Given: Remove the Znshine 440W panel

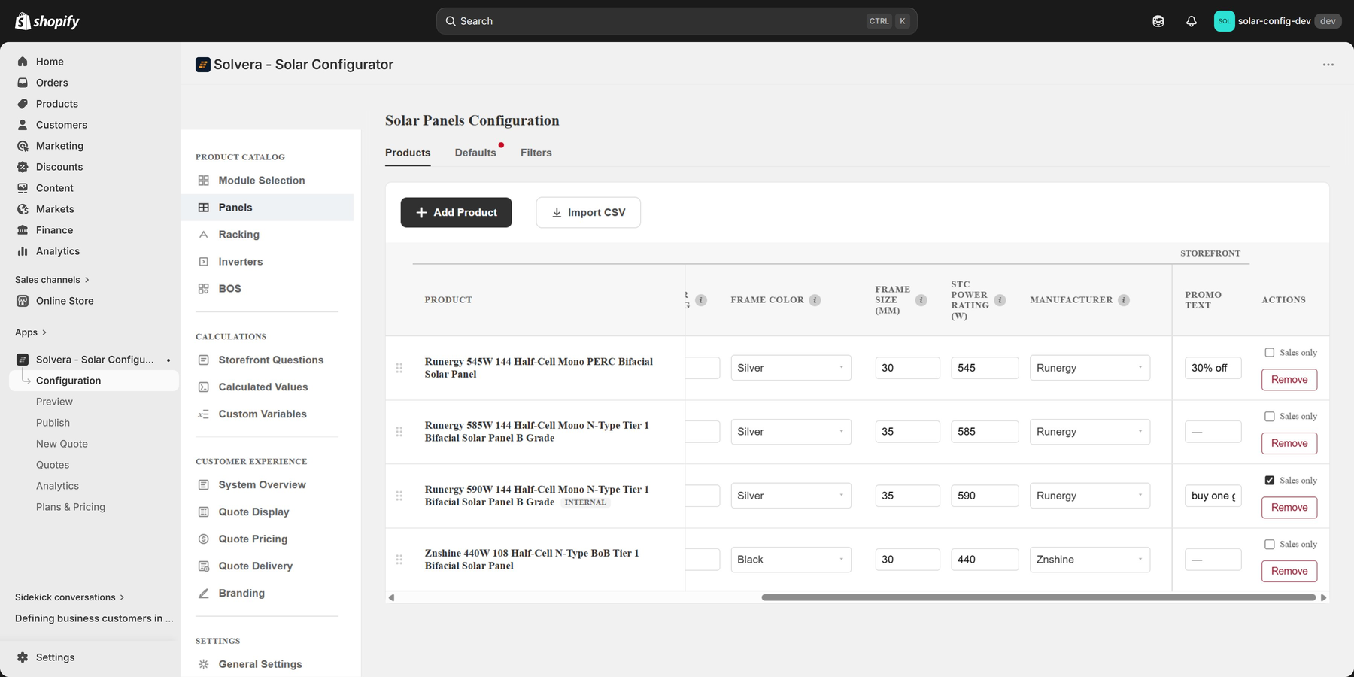Looking at the screenshot, I should coord(1289,572).
